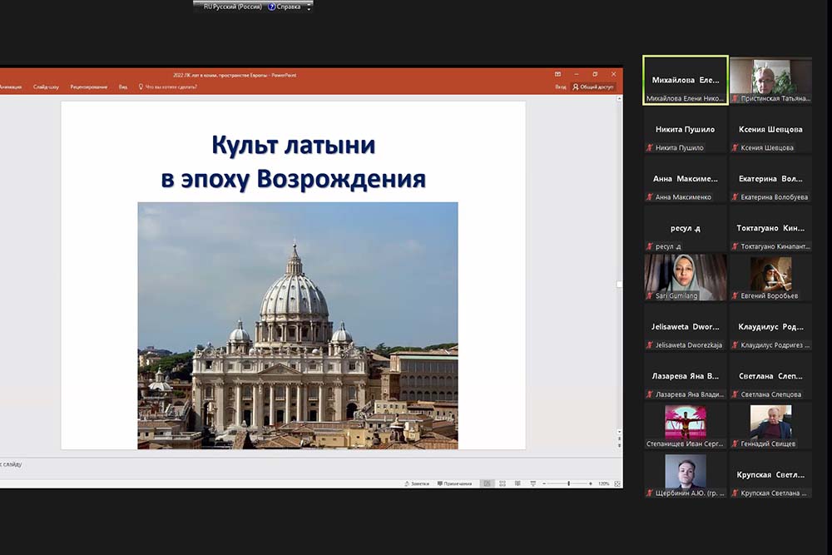This screenshot has height=555, width=832.
Task: Expand the language bar options arrow
Action: click(309, 7)
